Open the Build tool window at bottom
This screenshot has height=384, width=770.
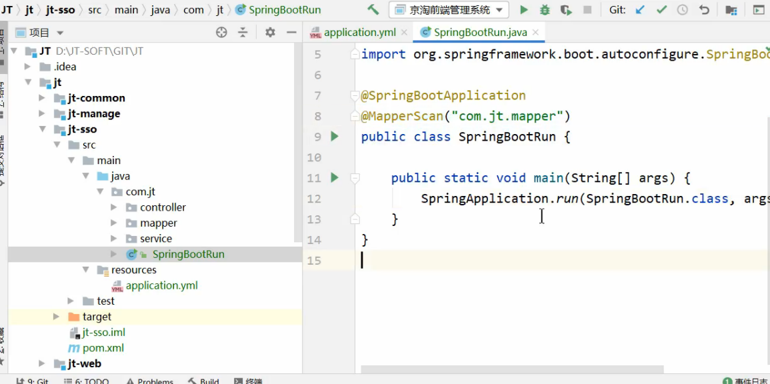pyautogui.click(x=203, y=381)
